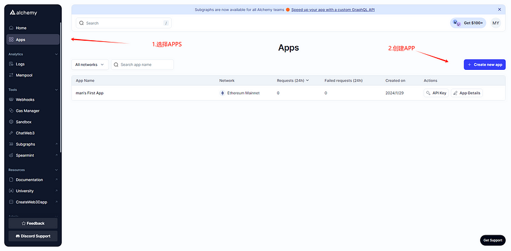Click the slash shortcut badge

166,23
